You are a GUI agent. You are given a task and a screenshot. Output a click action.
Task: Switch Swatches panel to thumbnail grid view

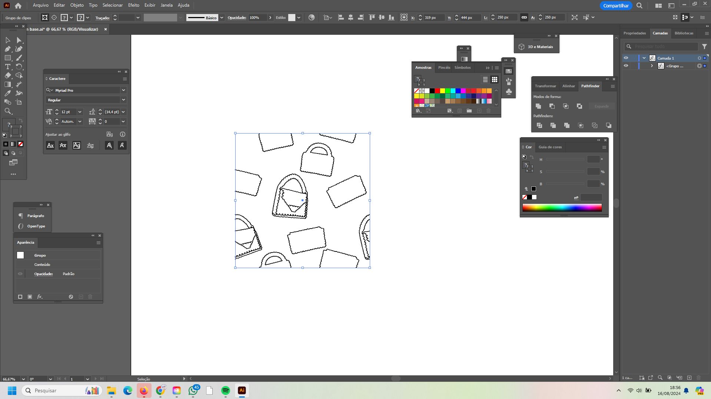[495, 80]
